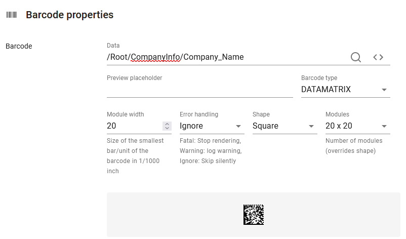Screen dimensions: 406x239
Task: Click into the Data path input field
Action: pos(227,57)
